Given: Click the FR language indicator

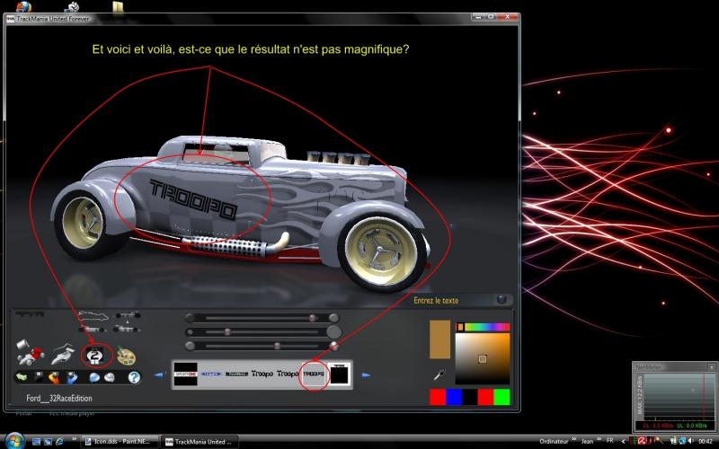Looking at the screenshot, I should (610, 441).
